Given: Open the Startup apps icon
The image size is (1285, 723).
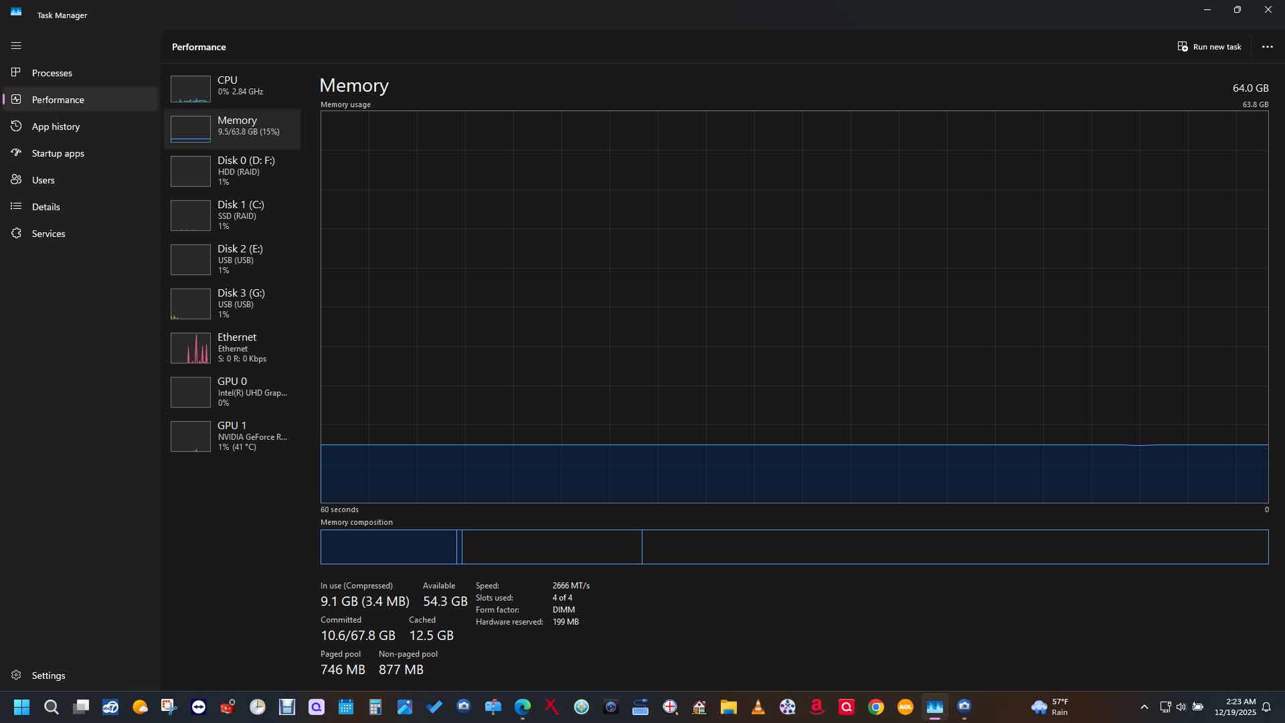Looking at the screenshot, I should (16, 153).
